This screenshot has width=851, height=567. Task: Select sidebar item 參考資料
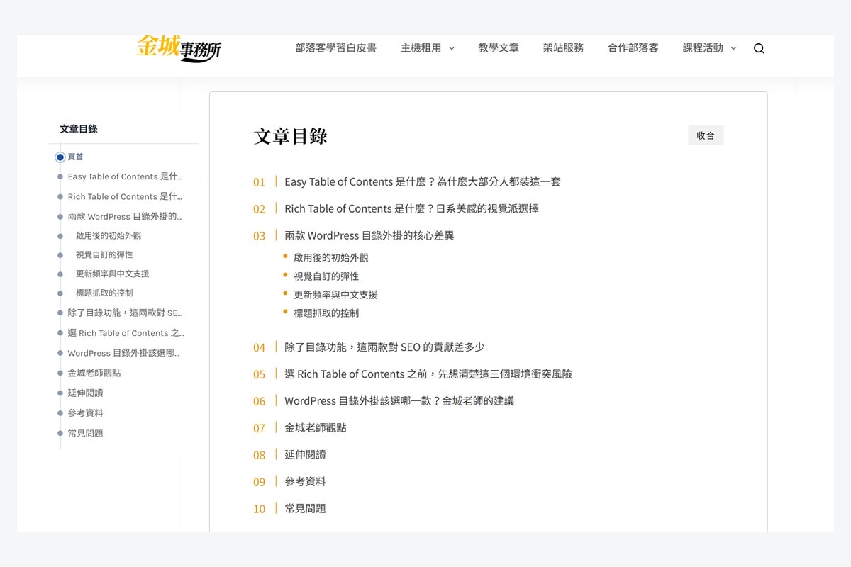point(86,412)
